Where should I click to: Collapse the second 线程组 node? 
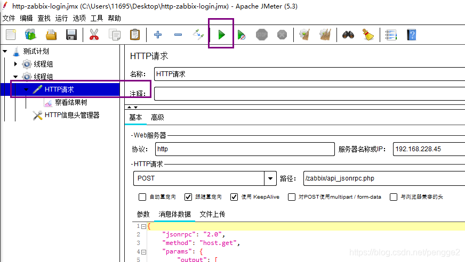pyautogui.click(x=15, y=77)
